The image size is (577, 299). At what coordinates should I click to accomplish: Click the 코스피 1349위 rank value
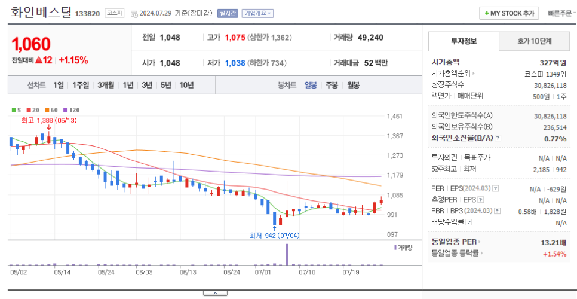tap(546, 74)
